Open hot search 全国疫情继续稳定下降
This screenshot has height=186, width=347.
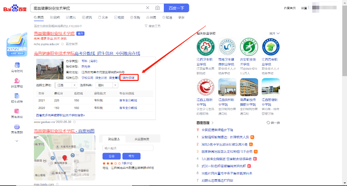[x=217, y=130]
